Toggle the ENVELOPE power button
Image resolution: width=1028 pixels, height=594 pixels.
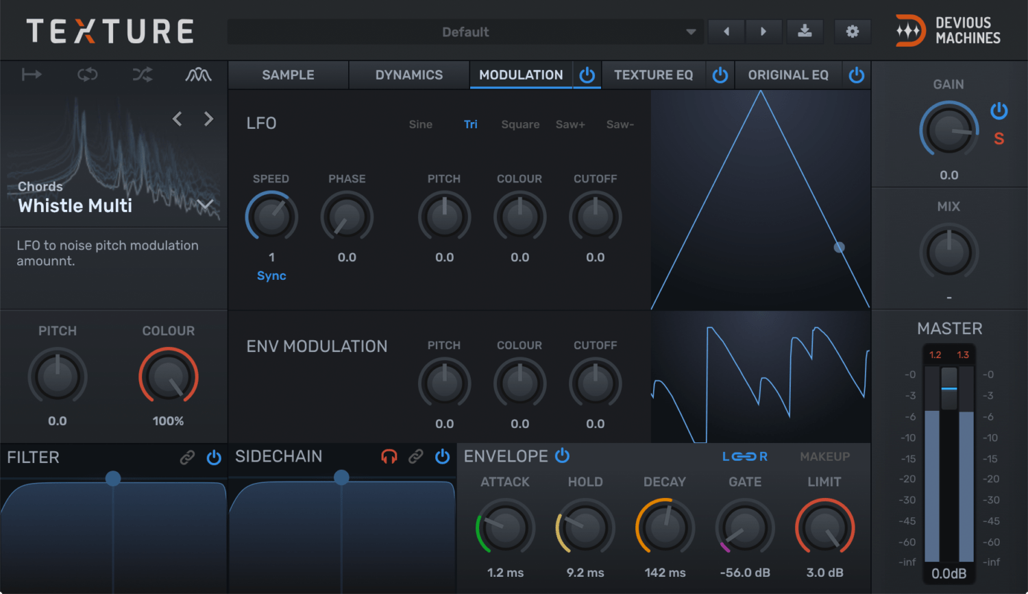(562, 455)
